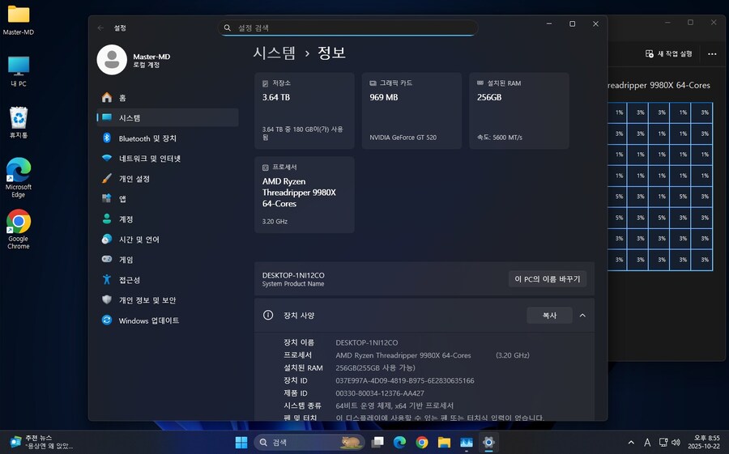Go to 네트워크 및 인터넷 settings
The height and width of the screenshot is (454, 729).
(168, 159)
